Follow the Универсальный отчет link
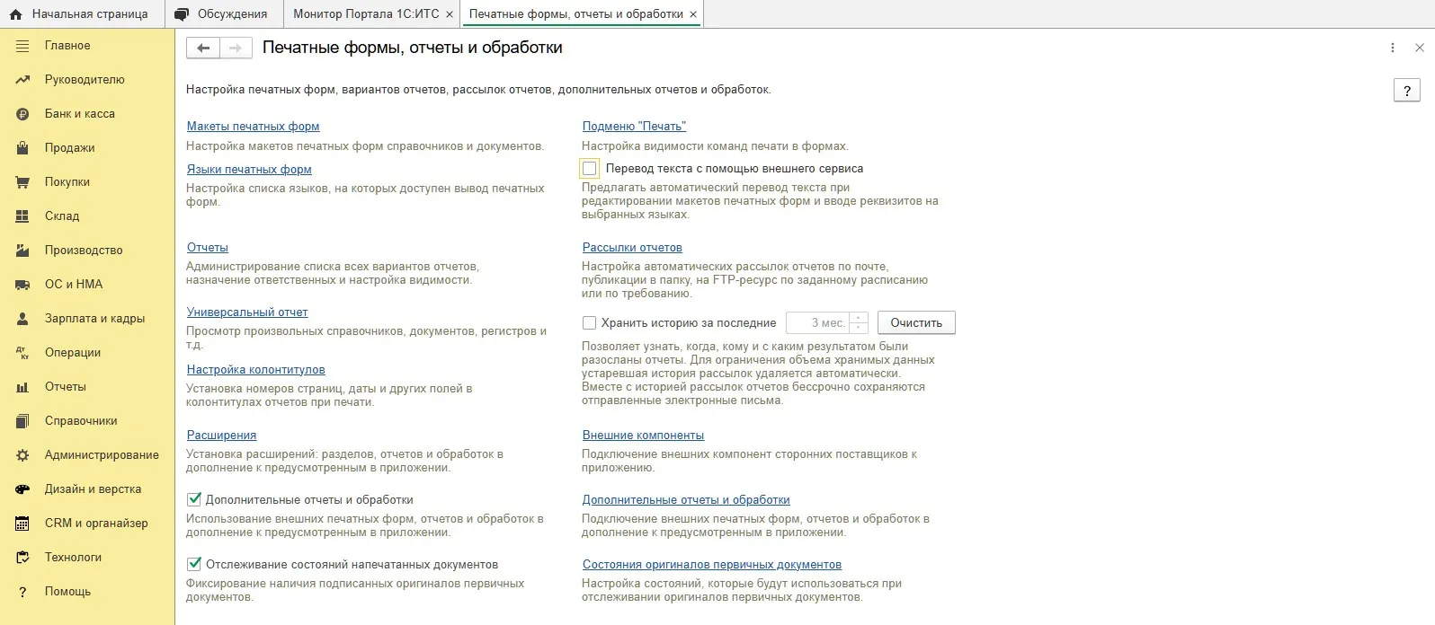This screenshot has width=1435, height=625. pyautogui.click(x=247, y=312)
